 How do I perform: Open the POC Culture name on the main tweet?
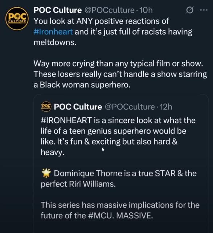58,10
